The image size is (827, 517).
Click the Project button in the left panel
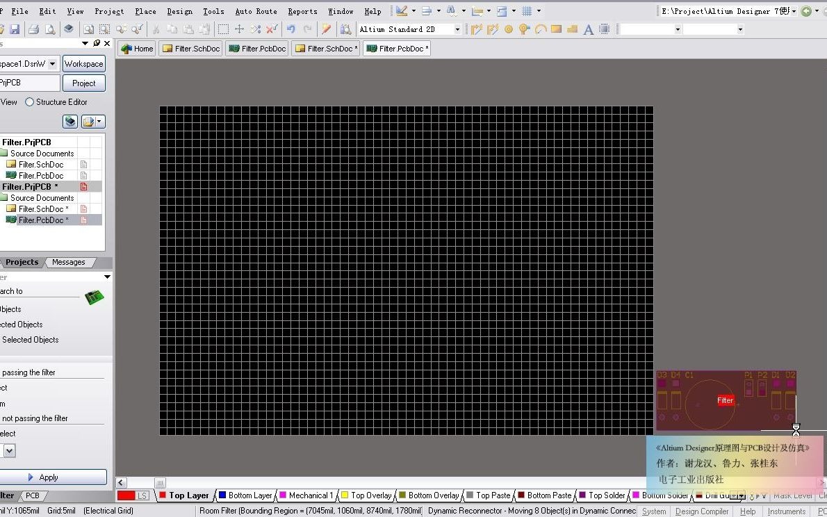[83, 83]
